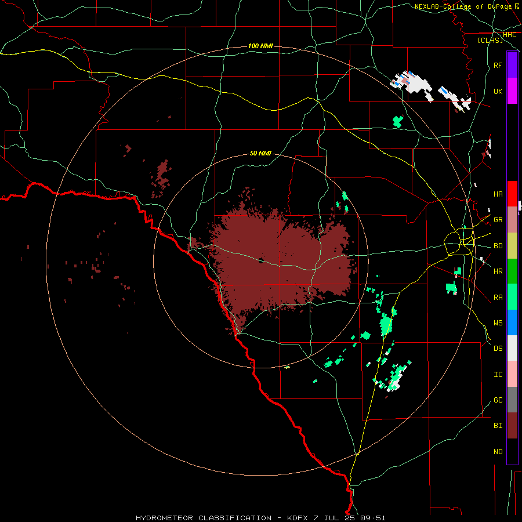Click the KDFX radar site center dot
The image size is (522, 522).
point(261,260)
